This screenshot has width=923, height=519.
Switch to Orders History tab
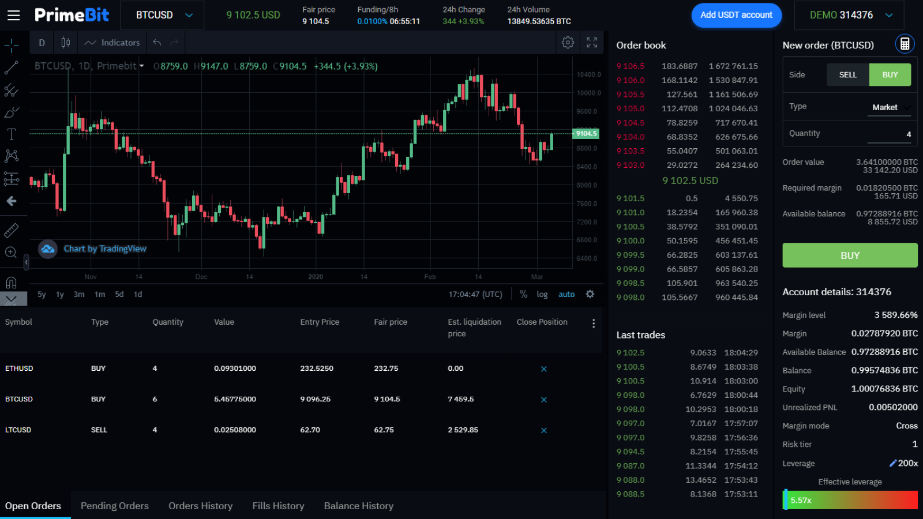point(201,506)
